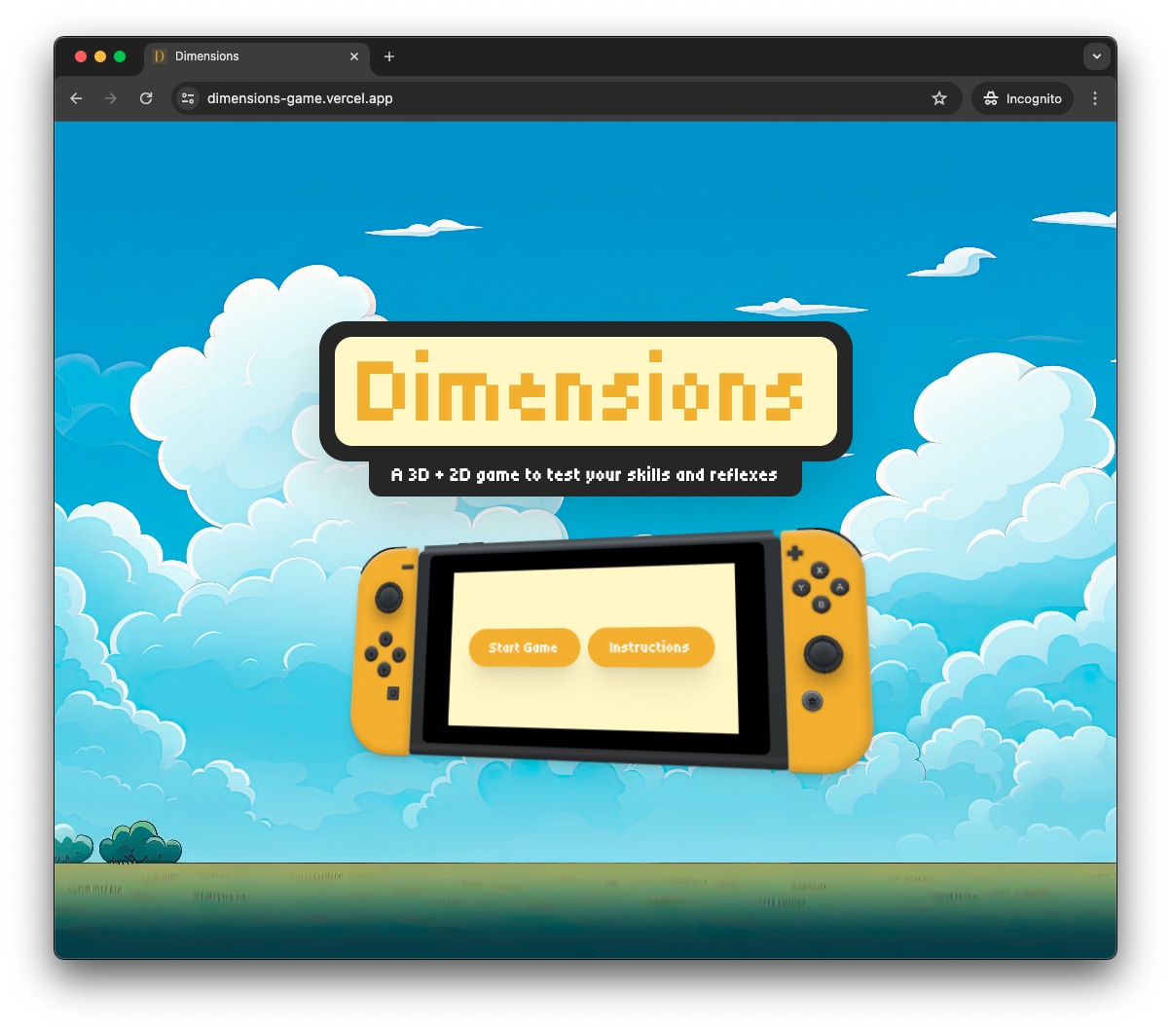1171x1031 pixels.
Task: Click the minus button on left Joy-Con
Action: [408, 567]
